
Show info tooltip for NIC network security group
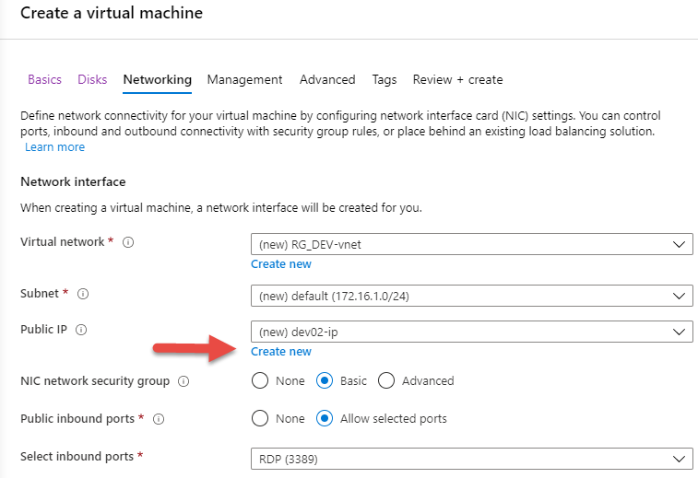183,381
